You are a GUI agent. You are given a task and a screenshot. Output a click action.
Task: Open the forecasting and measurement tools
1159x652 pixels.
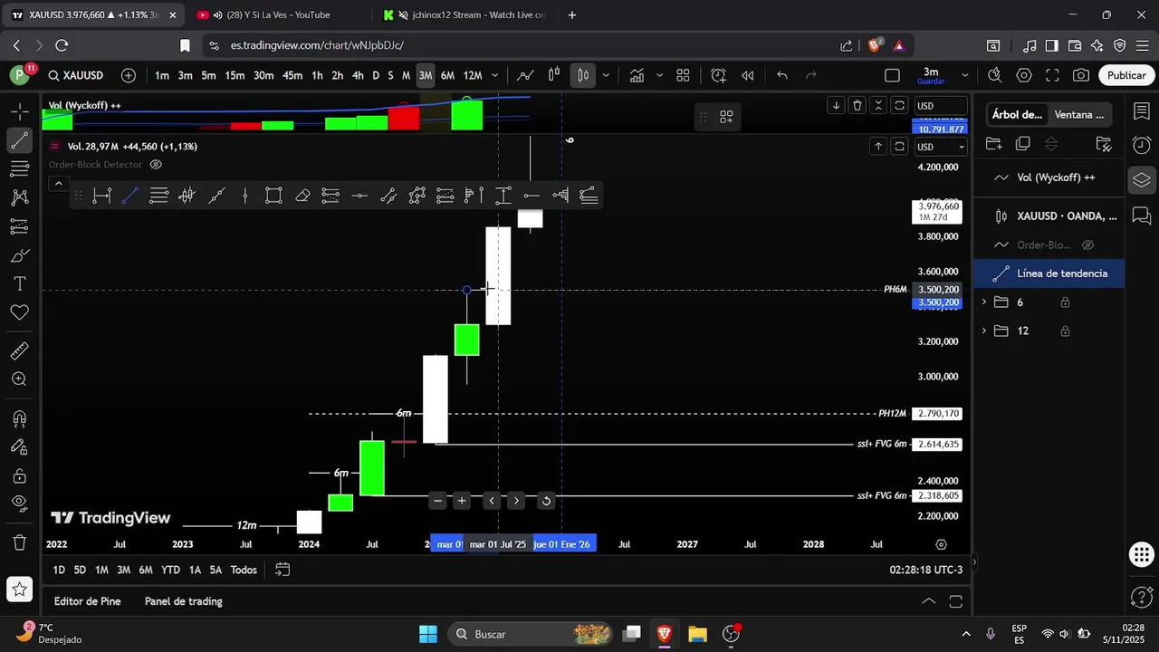click(19, 225)
